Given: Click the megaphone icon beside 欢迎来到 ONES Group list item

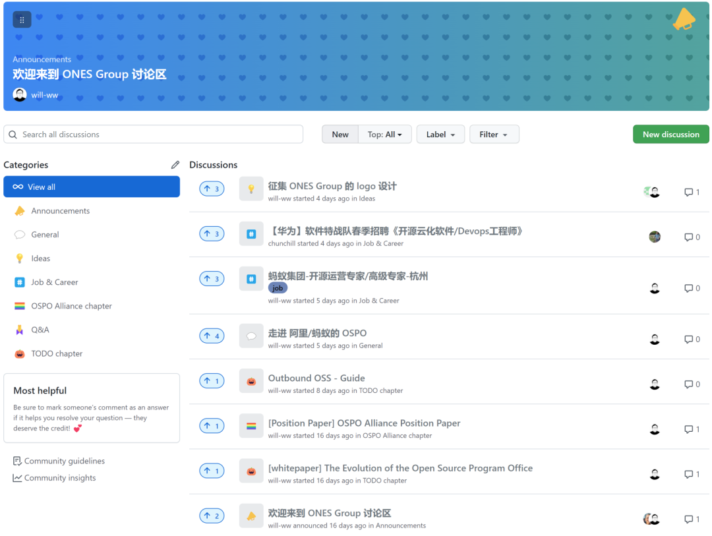Looking at the screenshot, I should click(251, 516).
